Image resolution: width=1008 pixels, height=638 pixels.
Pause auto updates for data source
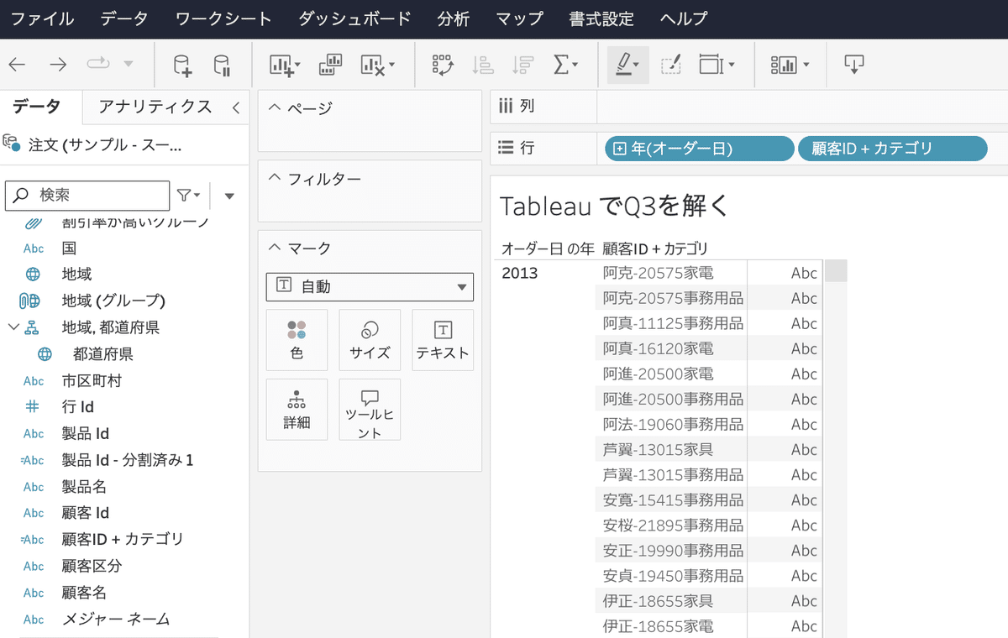pos(222,65)
